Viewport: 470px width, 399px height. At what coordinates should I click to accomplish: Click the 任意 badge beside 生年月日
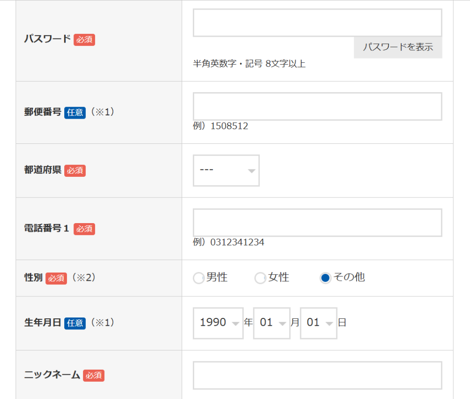click(75, 323)
